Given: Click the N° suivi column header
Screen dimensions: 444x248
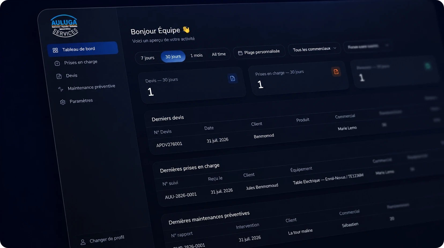Looking at the screenshot, I should [170, 183].
